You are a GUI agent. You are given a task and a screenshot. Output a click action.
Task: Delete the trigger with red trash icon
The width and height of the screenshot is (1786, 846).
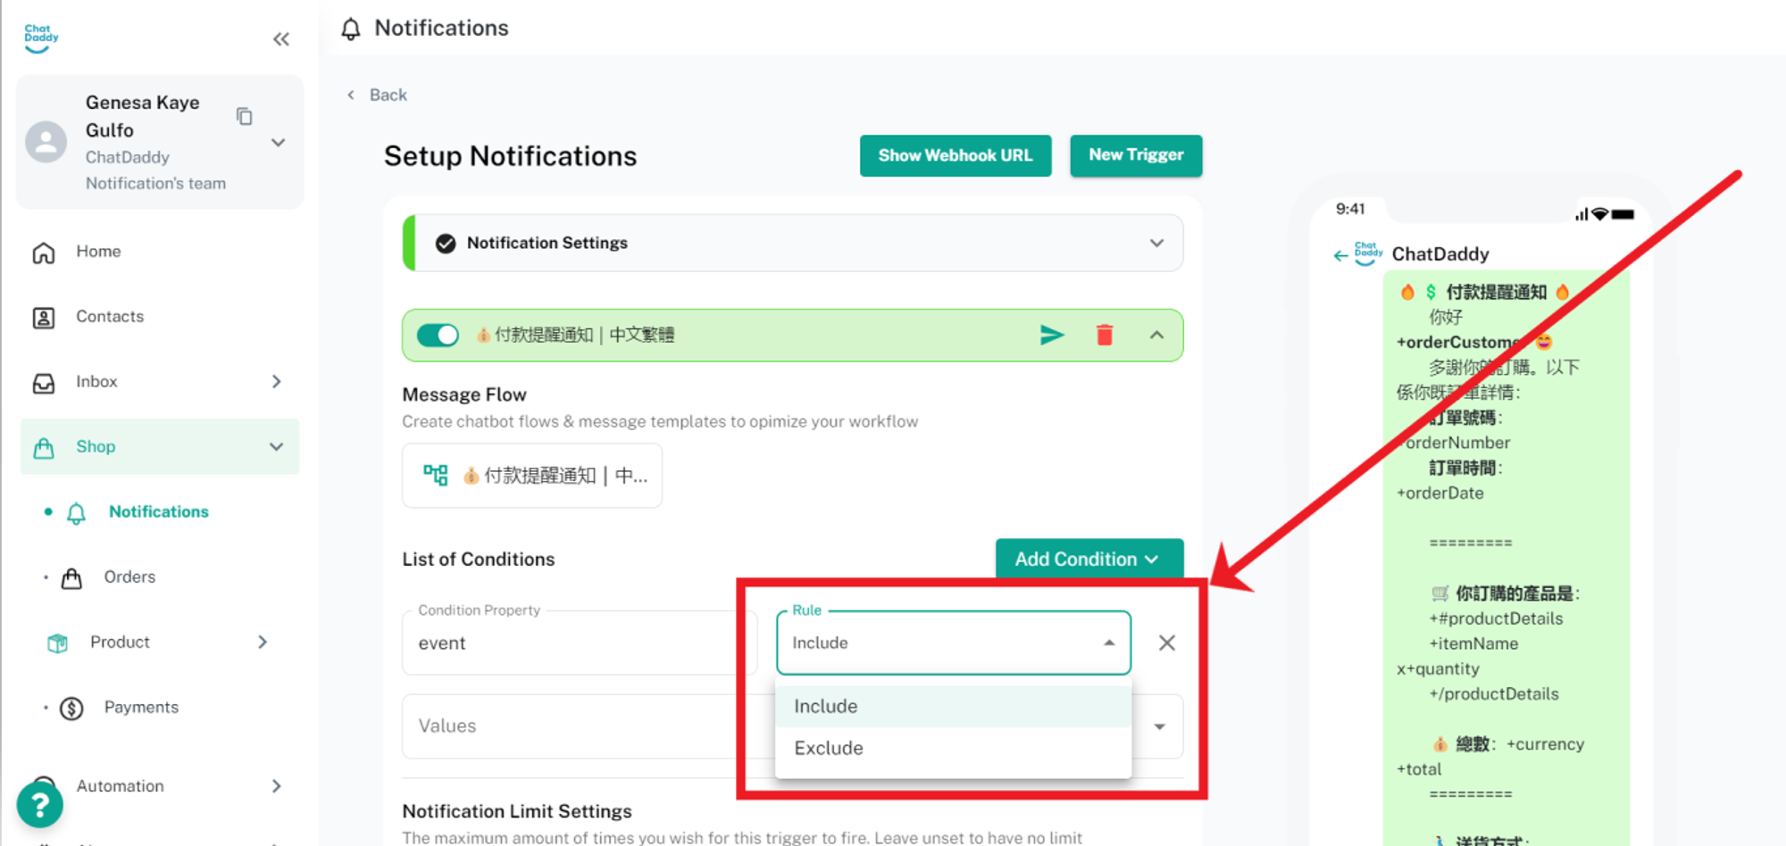pyautogui.click(x=1105, y=336)
